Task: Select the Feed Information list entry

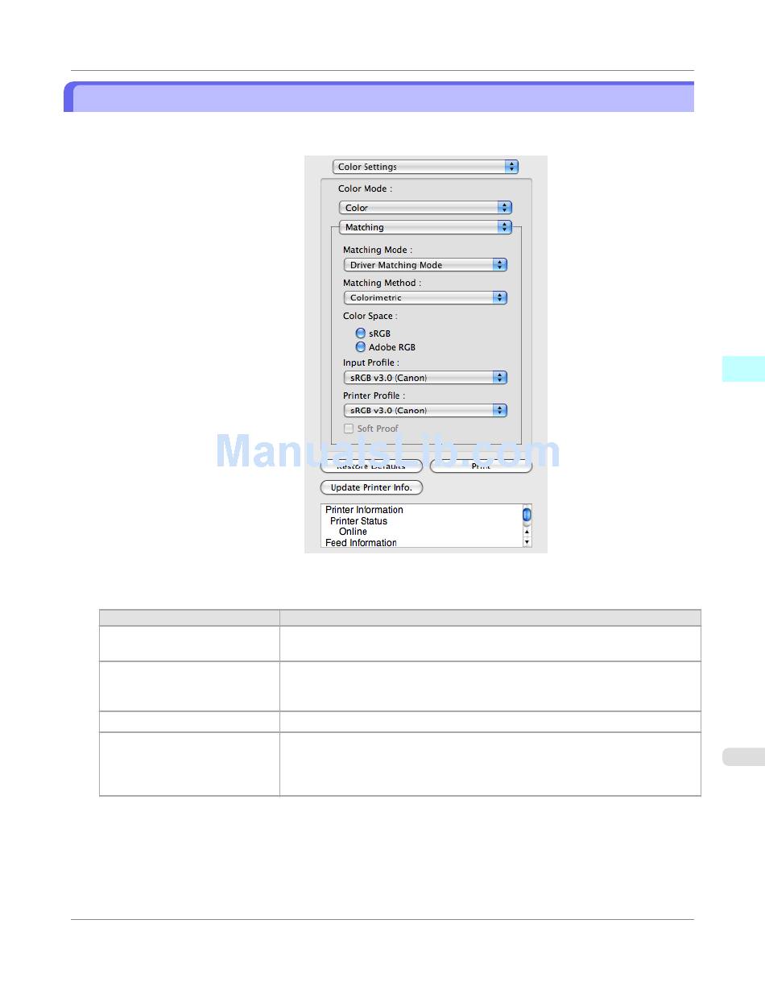Action: pyautogui.click(x=361, y=543)
